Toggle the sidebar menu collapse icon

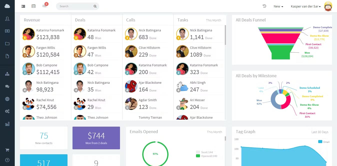(x=23, y=6)
